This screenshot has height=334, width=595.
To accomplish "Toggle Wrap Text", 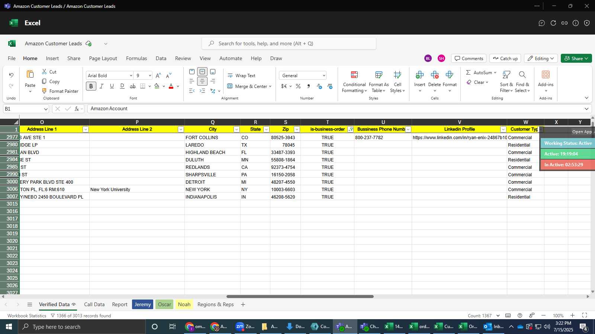I will click(x=241, y=75).
